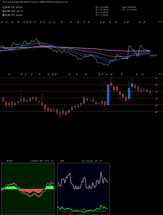Click the ADX panel heading
Screen dimensions: 163x215
[62, 161]
